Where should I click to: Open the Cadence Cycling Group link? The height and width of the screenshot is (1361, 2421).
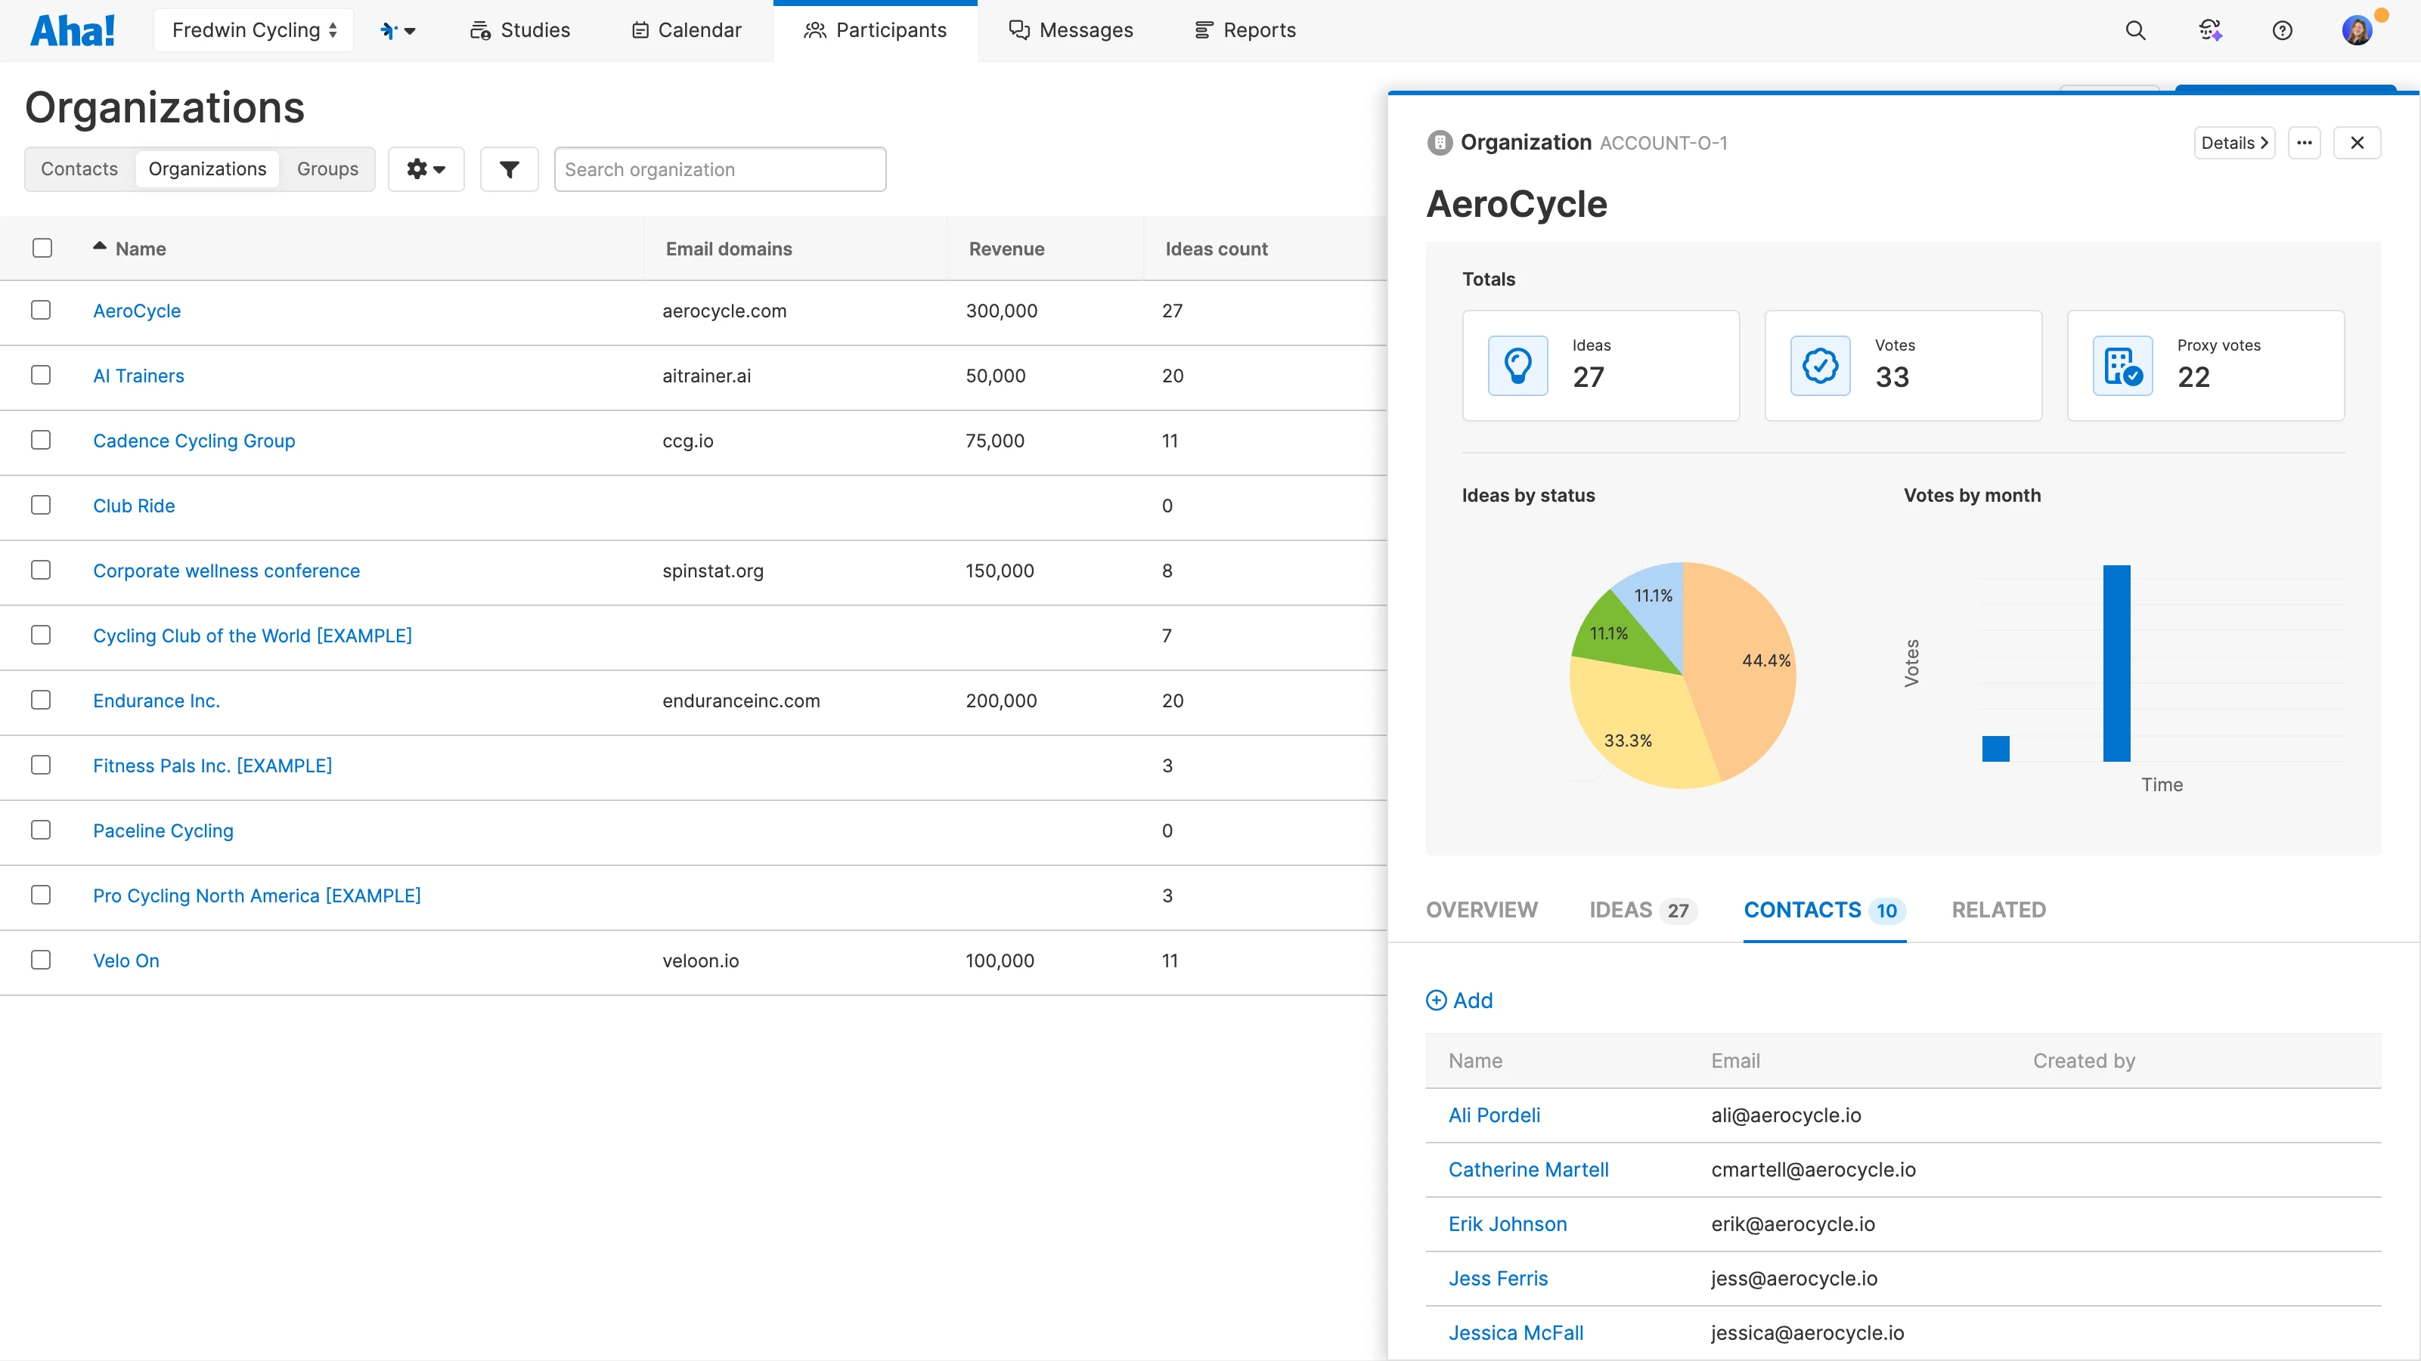click(194, 441)
